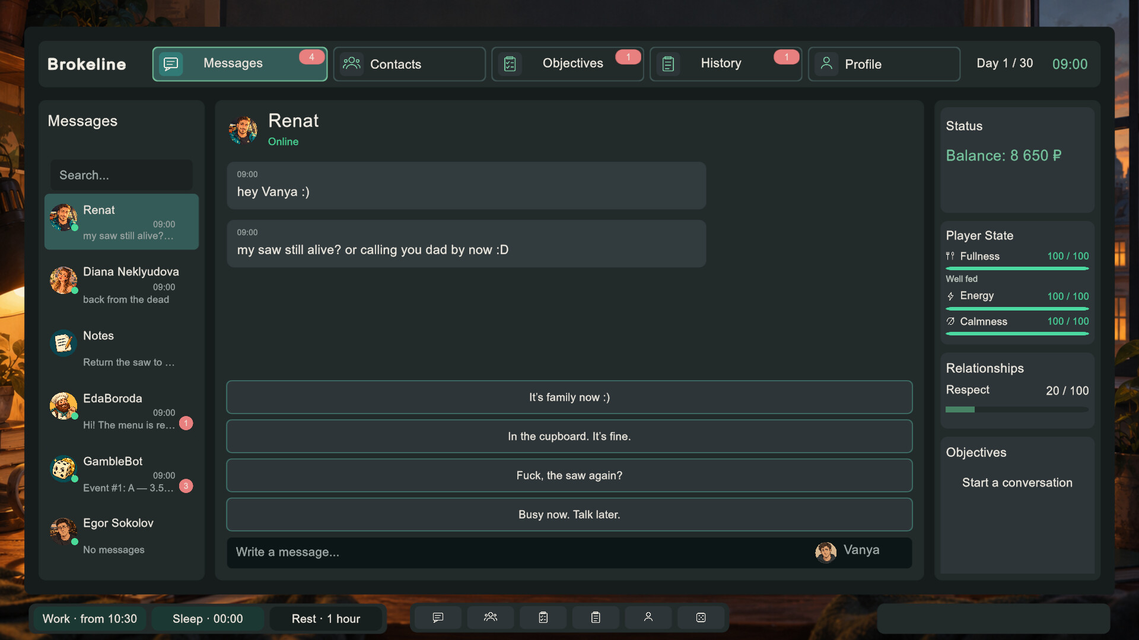Click the Balance: 8 650 ₽ text
The width and height of the screenshot is (1139, 640).
click(1003, 155)
